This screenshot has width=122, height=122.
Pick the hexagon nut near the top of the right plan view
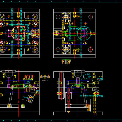[78, 16]
